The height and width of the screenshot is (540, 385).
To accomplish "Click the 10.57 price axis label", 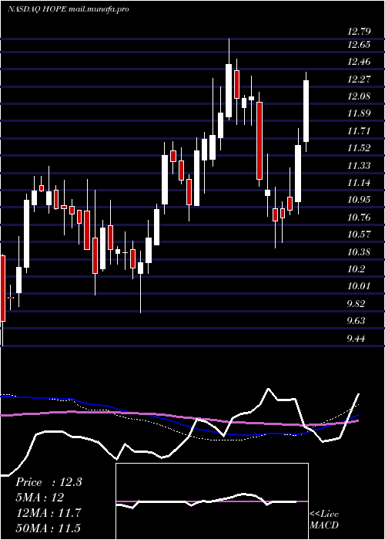I will coord(359,235).
